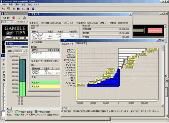Click the 取得費 value ¥5,124,202
This screenshot has height=123, width=169.
tap(124, 33)
